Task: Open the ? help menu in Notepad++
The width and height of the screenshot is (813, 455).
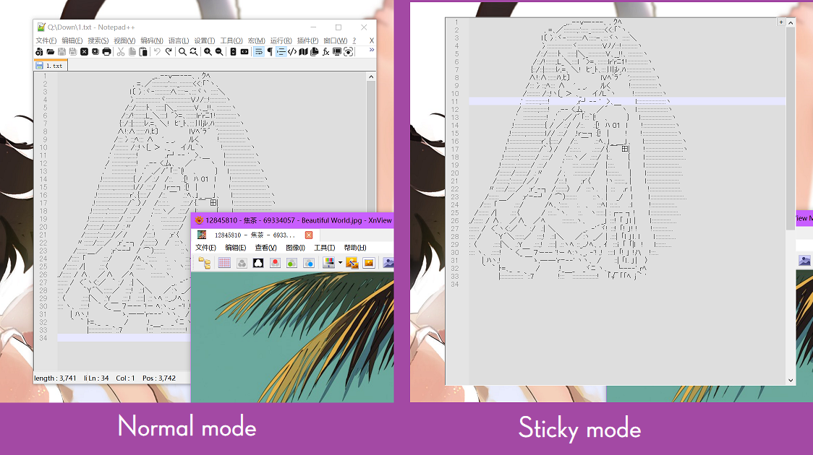Action: pos(354,40)
